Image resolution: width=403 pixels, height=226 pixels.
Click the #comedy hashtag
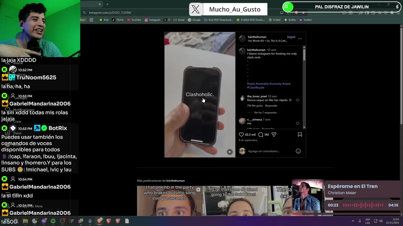coord(275,84)
